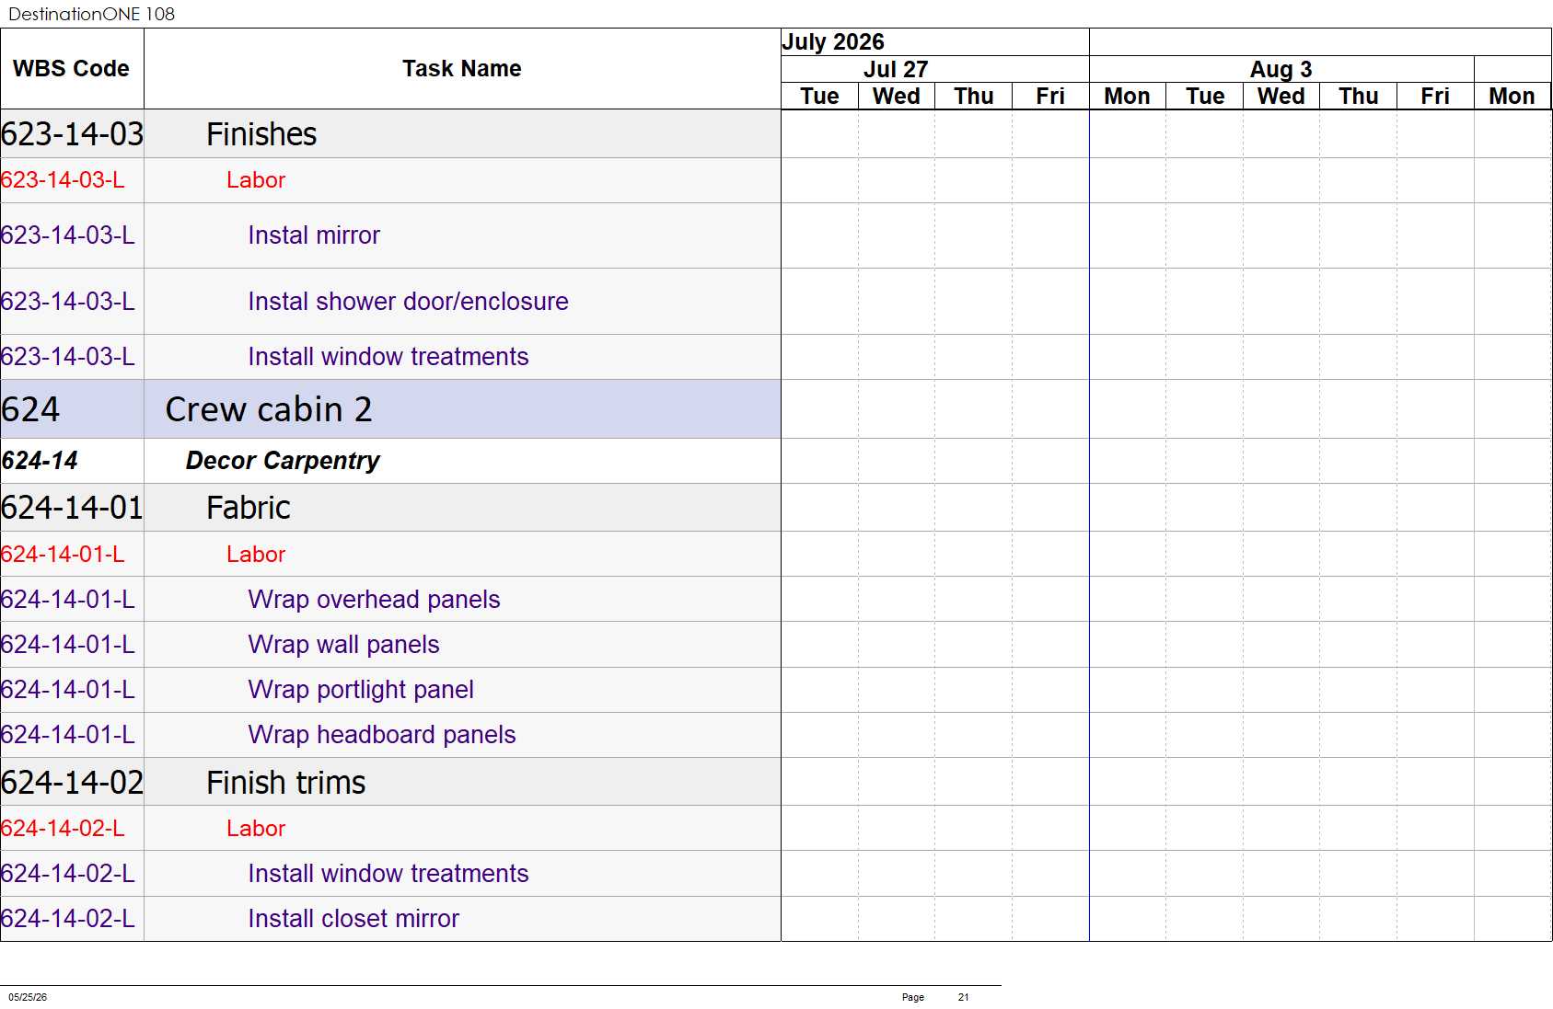1553x1009 pixels.
Task: Click the WBS Code column header
Action: pyautogui.click(x=72, y=69)
